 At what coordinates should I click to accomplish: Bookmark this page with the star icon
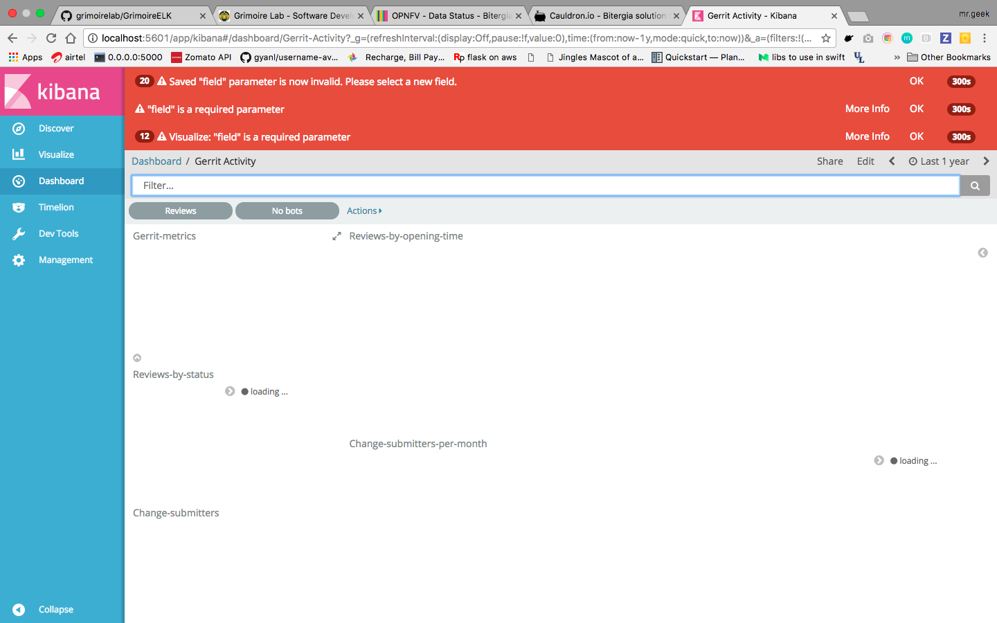tap(826, 38)
